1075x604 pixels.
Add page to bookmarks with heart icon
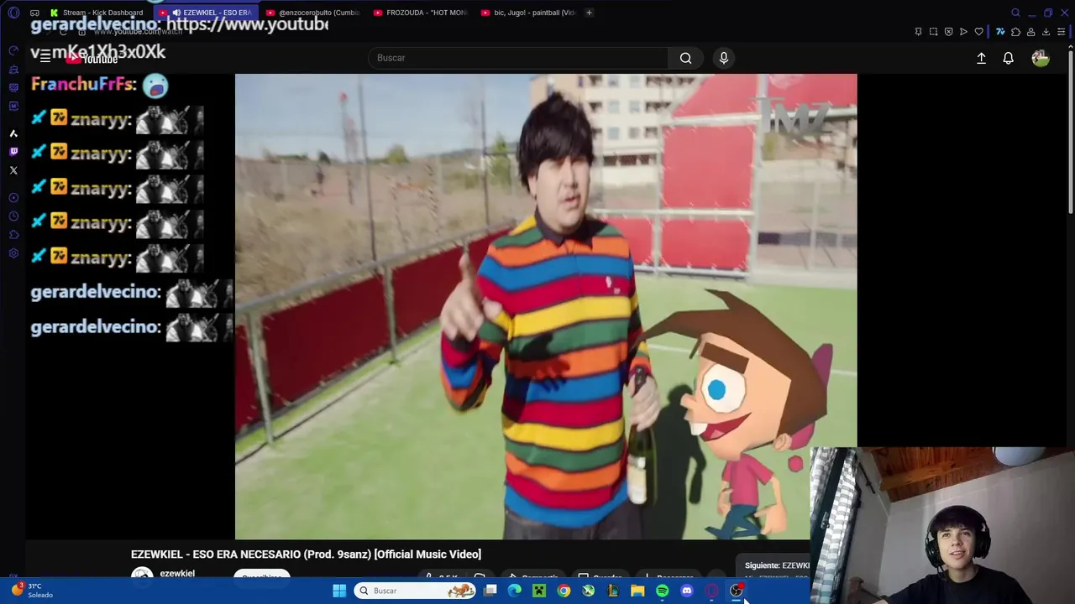(x=978, y=32)
